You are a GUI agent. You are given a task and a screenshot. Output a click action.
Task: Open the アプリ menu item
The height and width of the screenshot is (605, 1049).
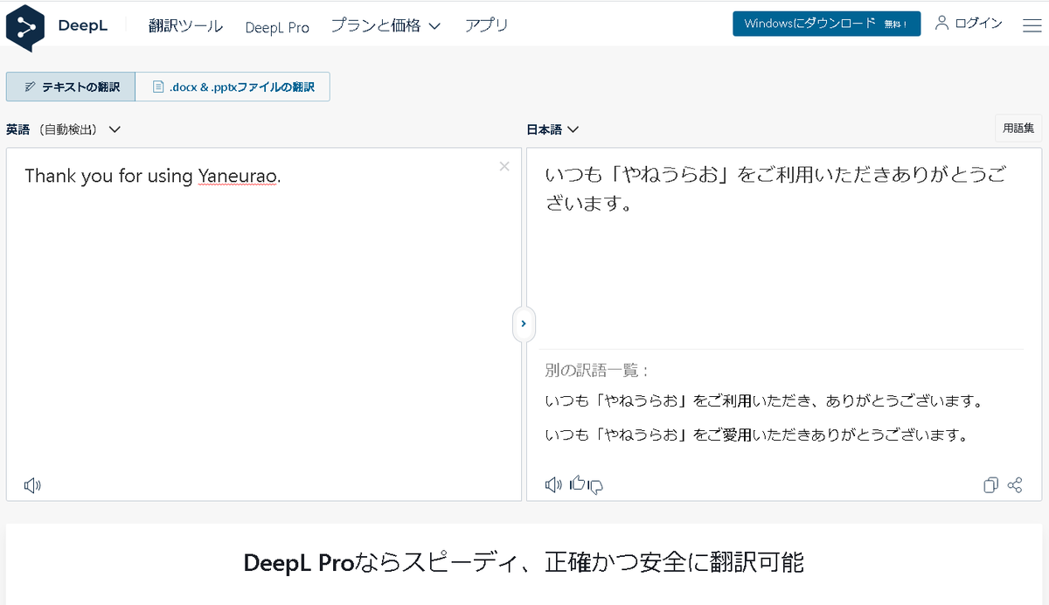tap(487, 25)
